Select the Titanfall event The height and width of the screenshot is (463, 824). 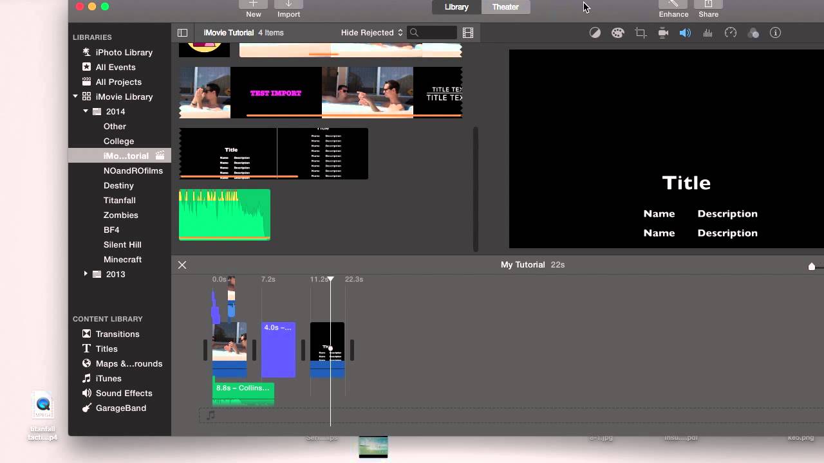[x=119, y=200]
